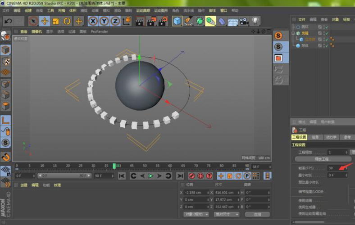Viewport: 355px width, 225px height.
Task: Click the Light bulb icon
Action: [x=255, y=21]
